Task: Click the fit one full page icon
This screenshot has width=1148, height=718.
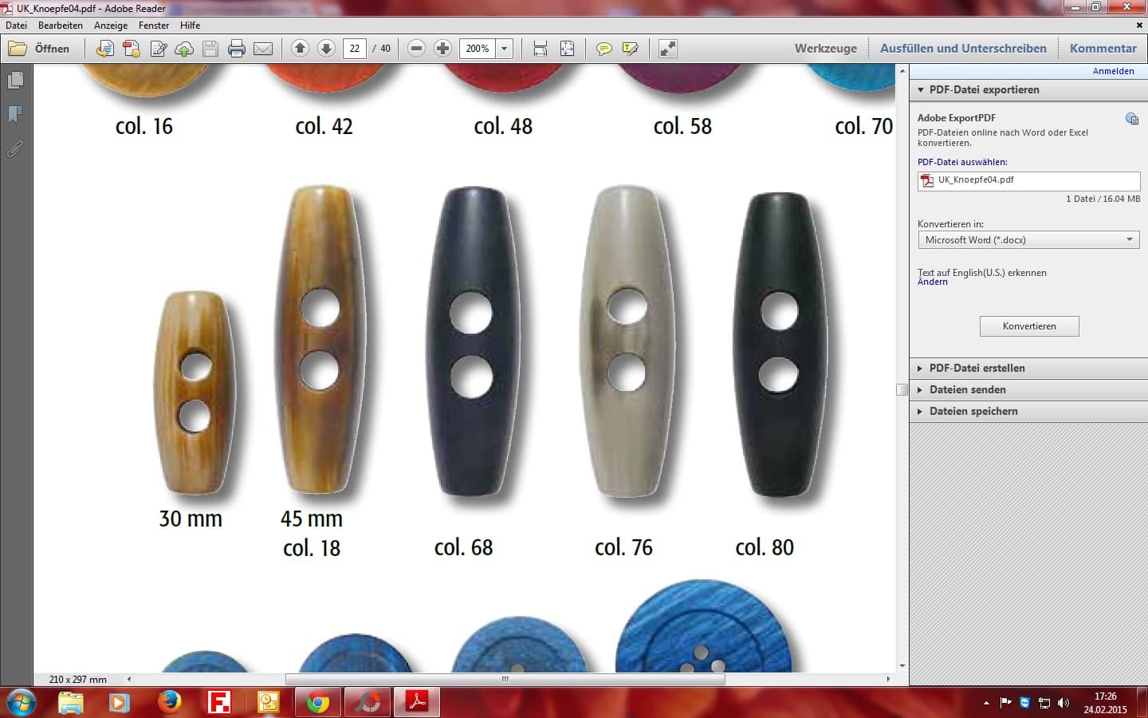Action: (567, 49)
